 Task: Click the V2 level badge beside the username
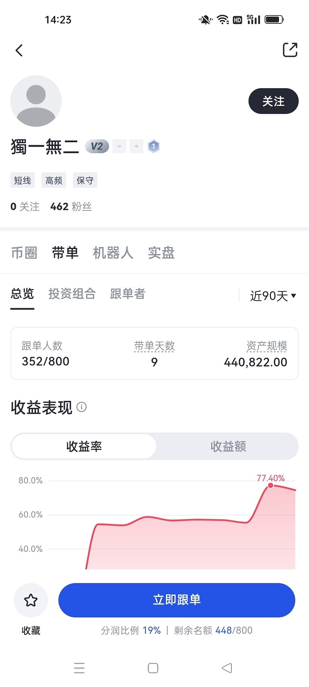pyautogui.click(x=97, y=146)
